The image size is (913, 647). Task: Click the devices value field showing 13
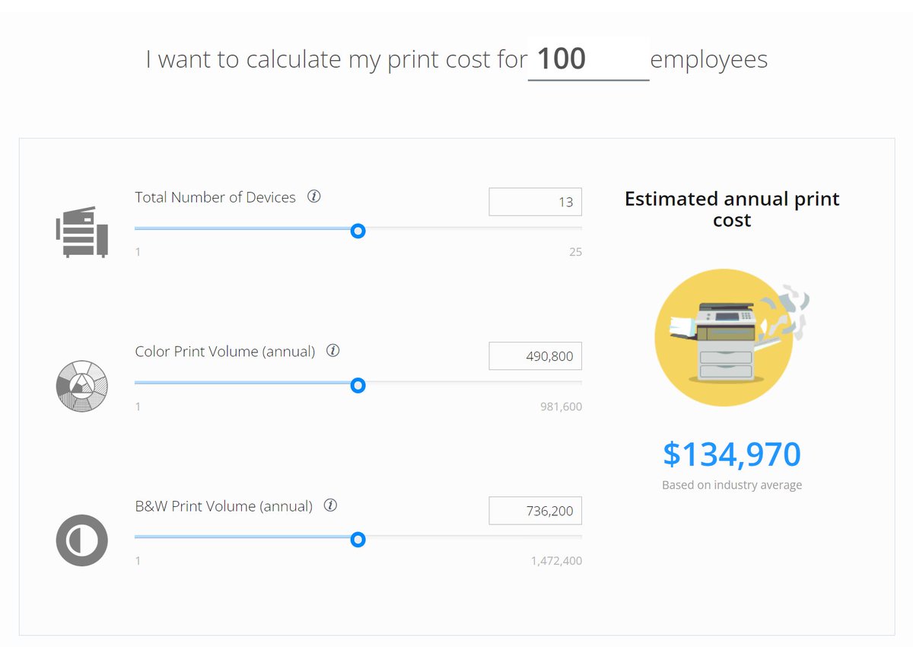(x=536, y=202)
